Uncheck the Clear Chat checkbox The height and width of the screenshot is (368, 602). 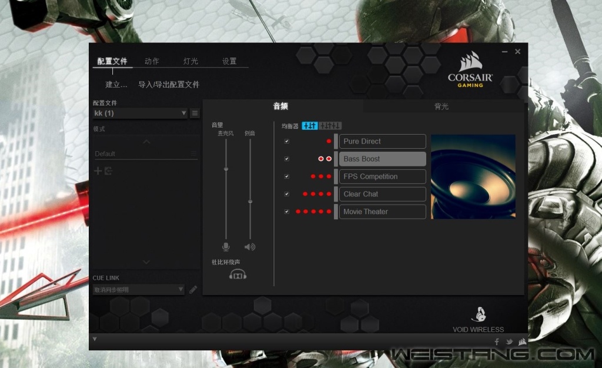[286, 194]
